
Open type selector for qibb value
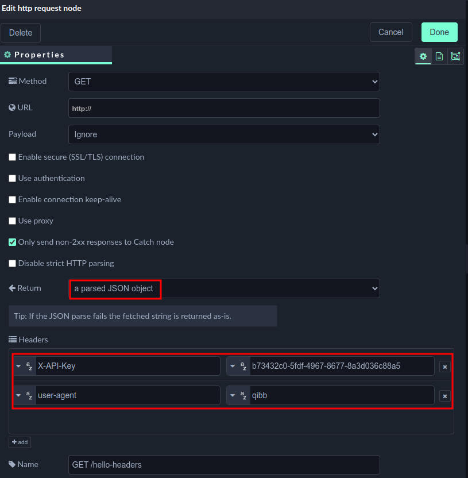tap(238, 396)
